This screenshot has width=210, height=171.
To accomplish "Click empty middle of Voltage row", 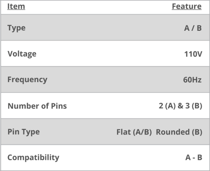I will click(110, 54).
